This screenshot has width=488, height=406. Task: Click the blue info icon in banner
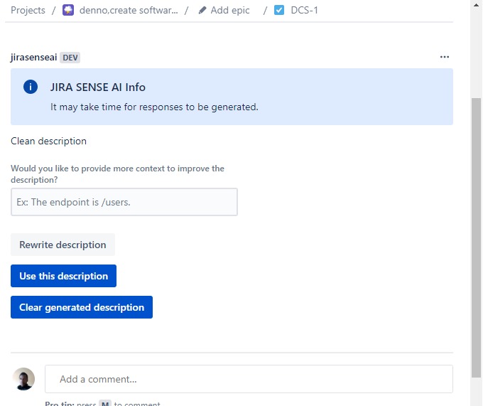pos(31,87)
